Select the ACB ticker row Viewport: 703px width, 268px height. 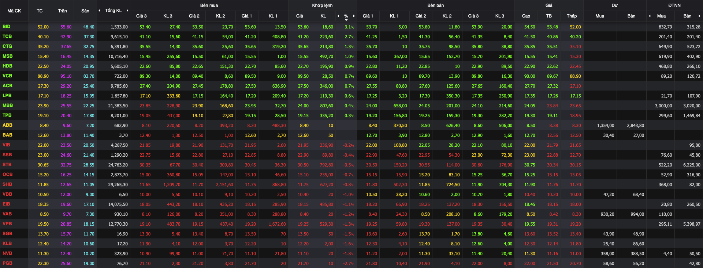pyautogui.click(x=7, y=86)
